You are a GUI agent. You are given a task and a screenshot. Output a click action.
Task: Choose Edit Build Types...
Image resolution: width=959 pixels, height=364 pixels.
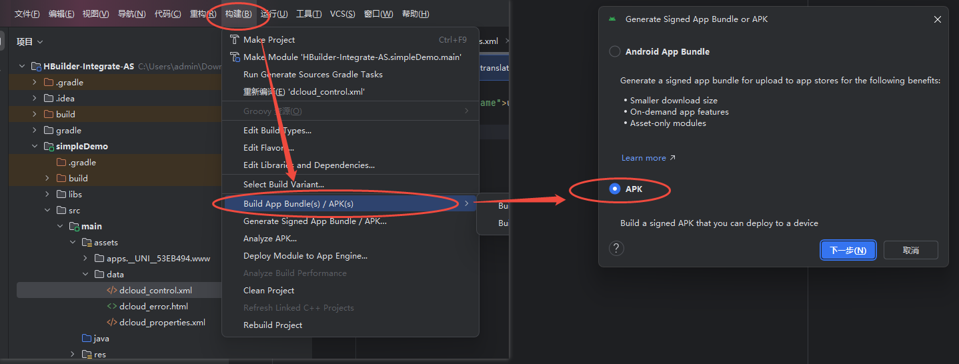(x=350, y=130)
